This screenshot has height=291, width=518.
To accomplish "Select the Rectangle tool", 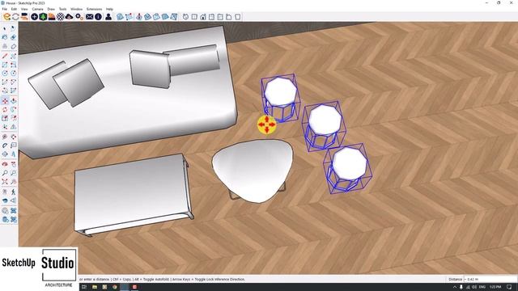I will pyautogui.click(x=5, y=65).
